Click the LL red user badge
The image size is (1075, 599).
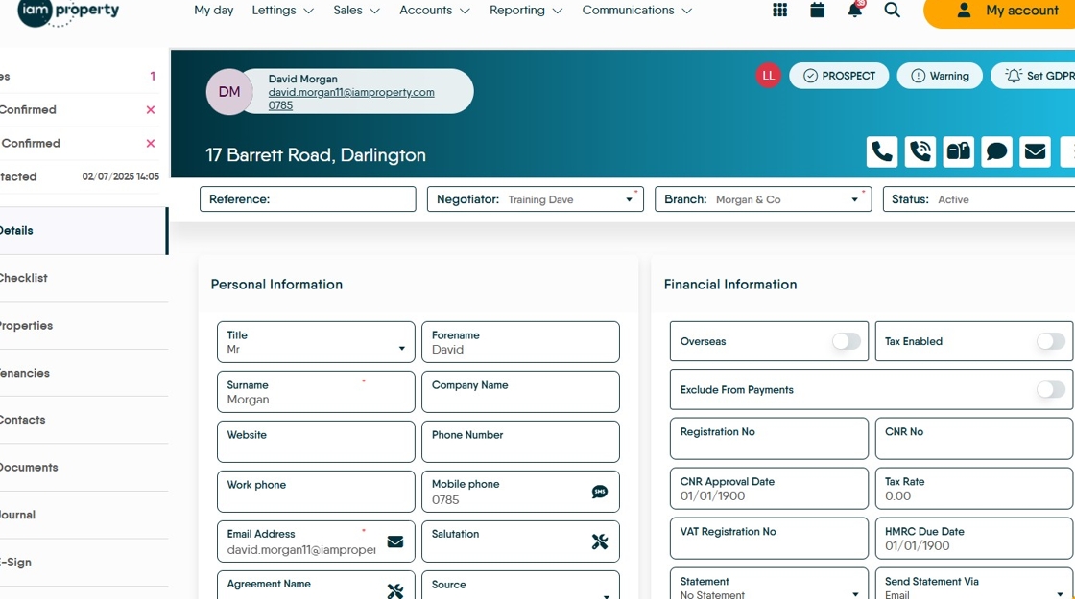769,76
